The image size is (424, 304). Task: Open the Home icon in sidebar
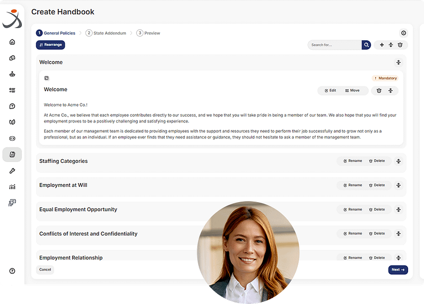pos(12,42)
